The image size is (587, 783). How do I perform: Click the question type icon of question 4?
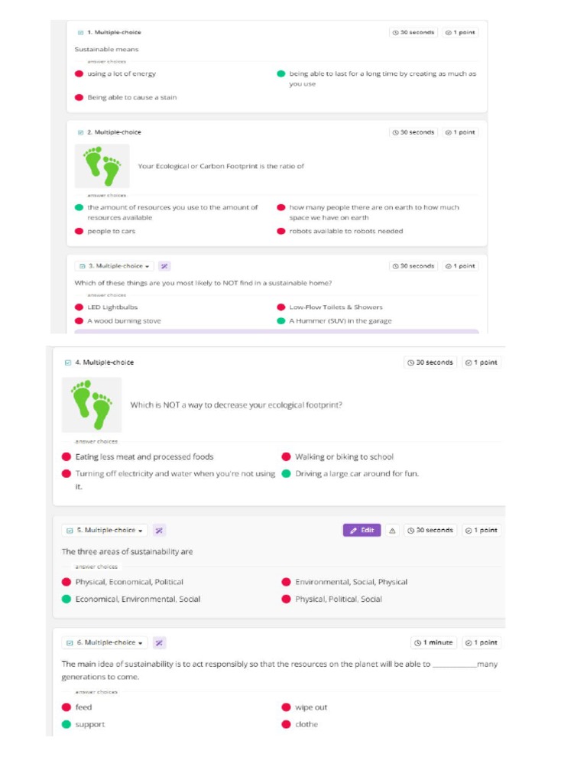point(67,362)
